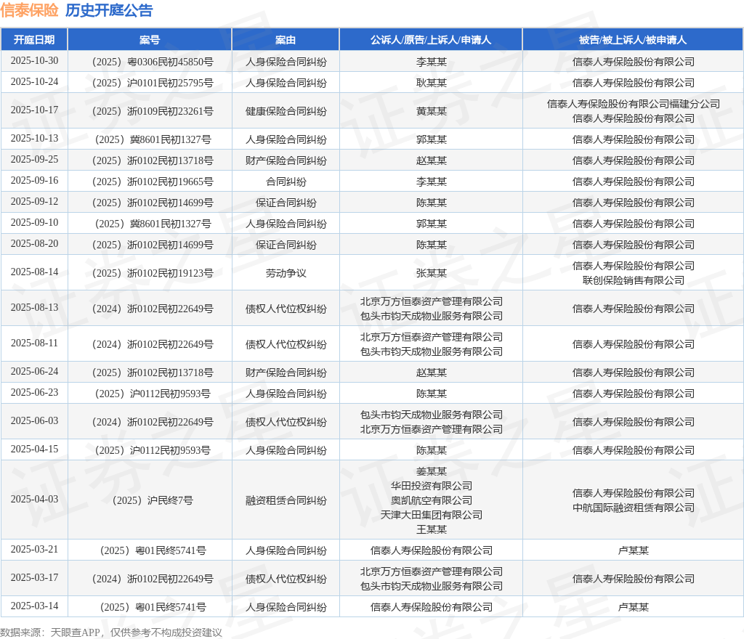Click 中航国际融资租赁有限公司 defendant entry

pos(633,508)
